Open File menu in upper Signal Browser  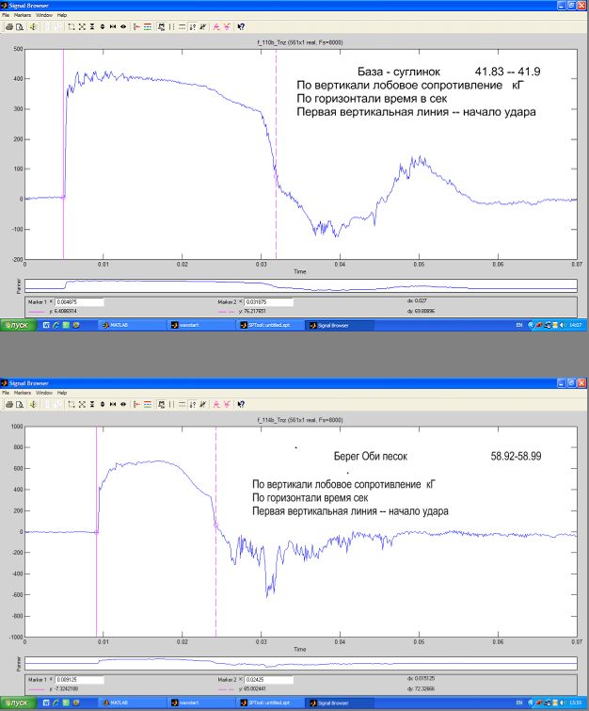(x=5, y=16)
